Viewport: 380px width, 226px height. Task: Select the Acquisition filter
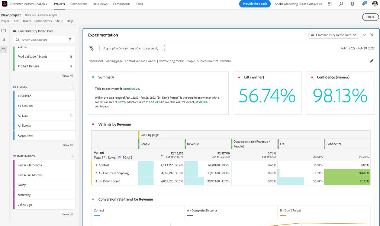pos(45,136)
